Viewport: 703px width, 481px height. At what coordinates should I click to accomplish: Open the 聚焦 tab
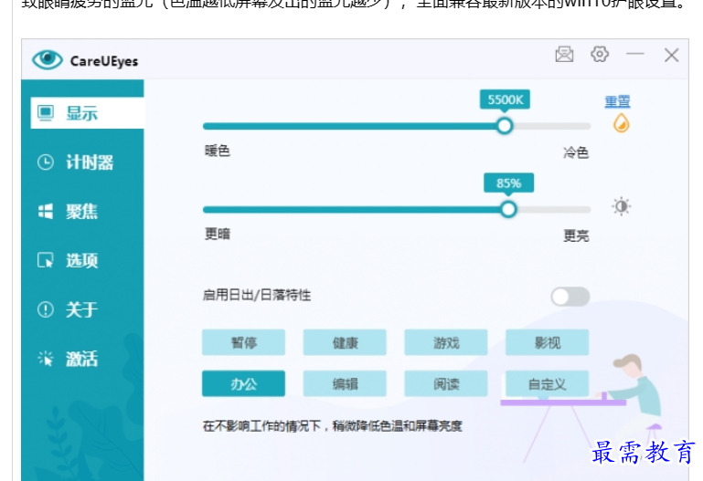tap(82, 211)
